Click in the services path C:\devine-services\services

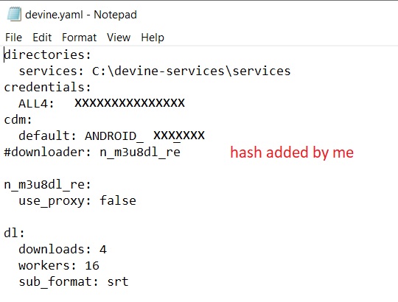coord(191,71)
